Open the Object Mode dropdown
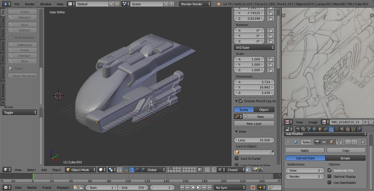 (x=81, y=170)
